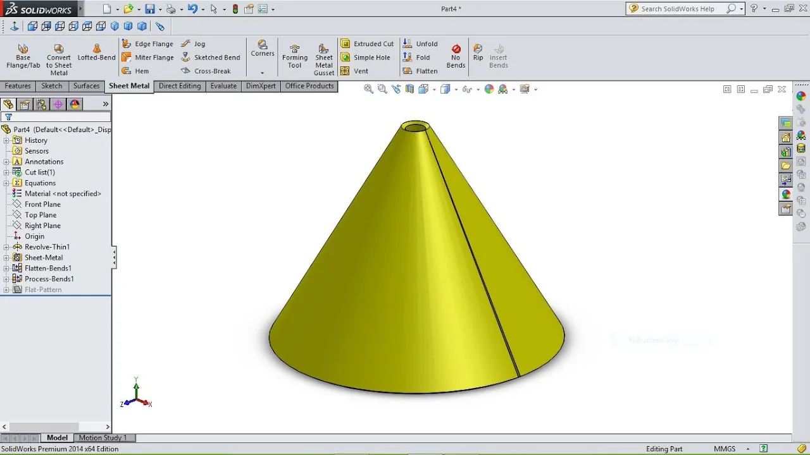Click the Zoom to Fit magnifier
This screenshot has width=810, height=455.
click(x=369, y=89)
